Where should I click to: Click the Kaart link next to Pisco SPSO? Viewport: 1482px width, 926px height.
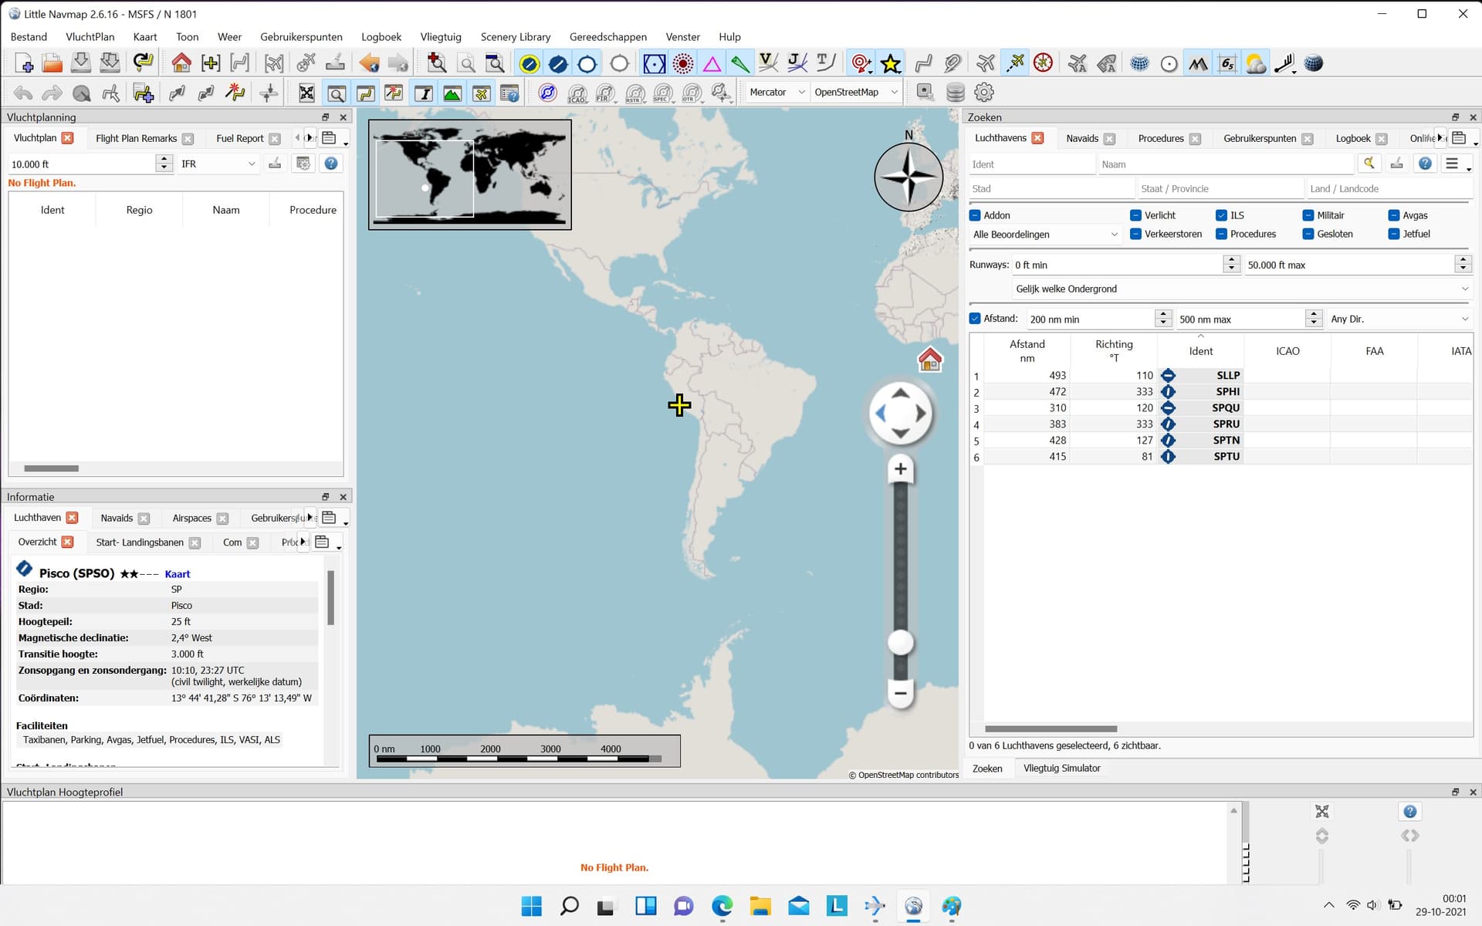point(177,573)
